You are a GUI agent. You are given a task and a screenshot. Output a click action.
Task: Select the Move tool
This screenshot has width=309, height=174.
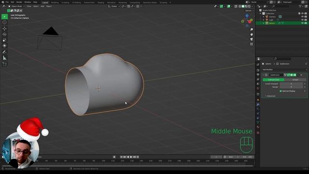(x=4, y=29)
